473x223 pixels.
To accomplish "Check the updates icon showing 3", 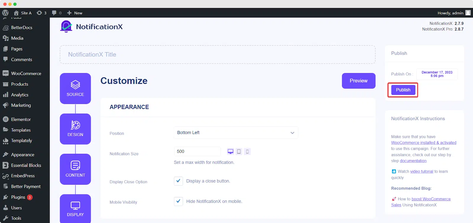I will 39,13.
